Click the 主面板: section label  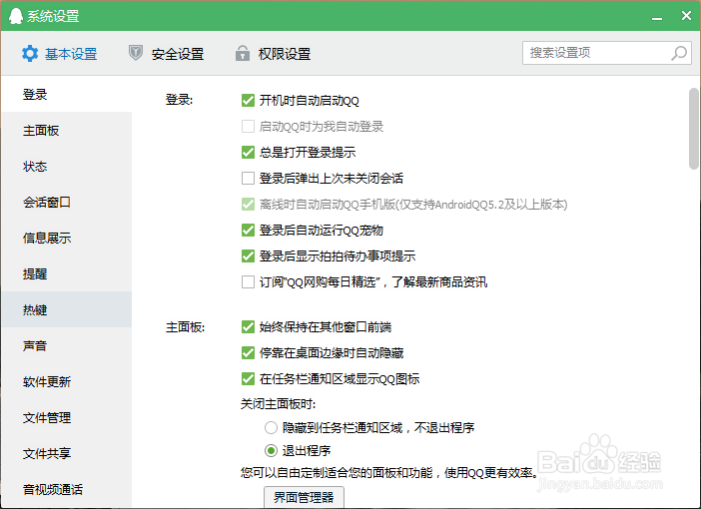(185, 327)
